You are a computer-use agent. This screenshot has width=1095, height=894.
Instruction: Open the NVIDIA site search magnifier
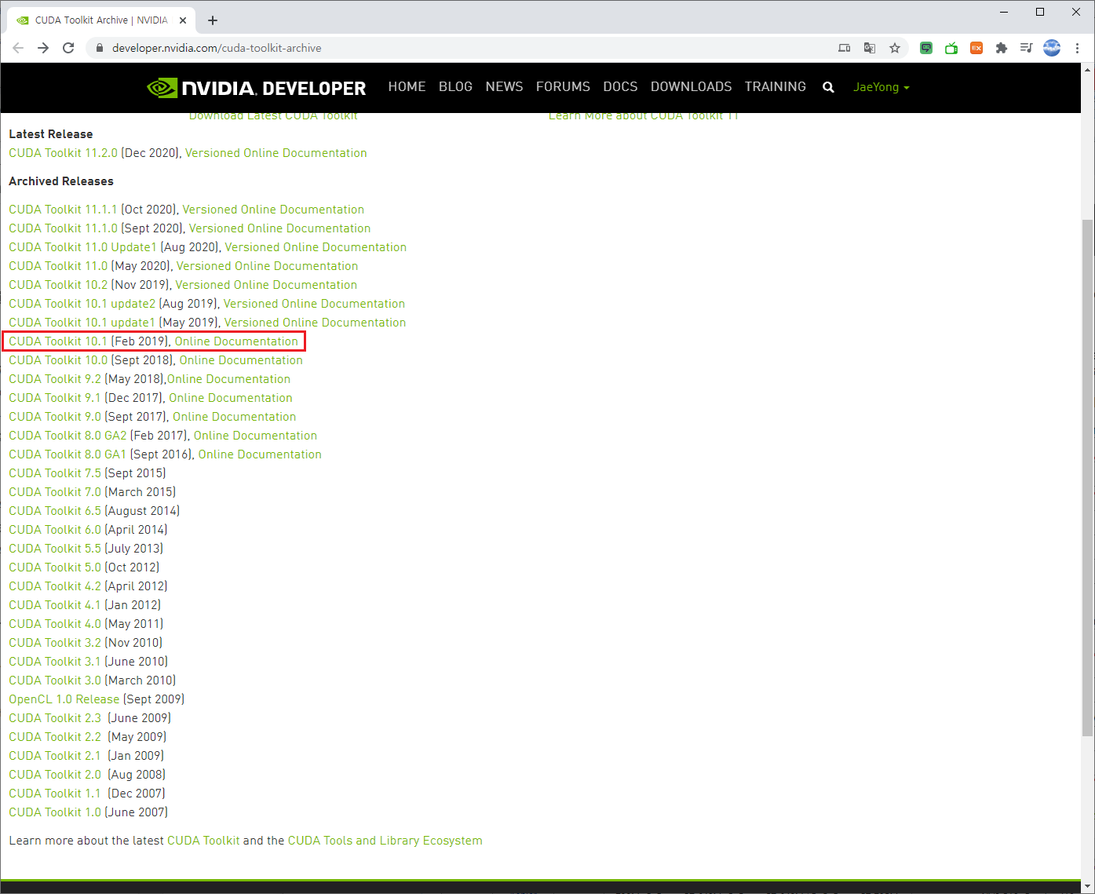click(828, 87)
